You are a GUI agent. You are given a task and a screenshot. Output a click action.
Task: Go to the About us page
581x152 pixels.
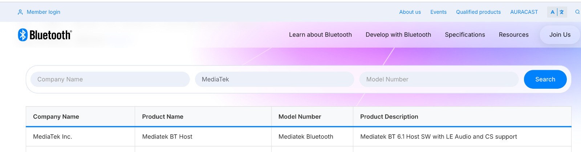[x=410, y=12]
